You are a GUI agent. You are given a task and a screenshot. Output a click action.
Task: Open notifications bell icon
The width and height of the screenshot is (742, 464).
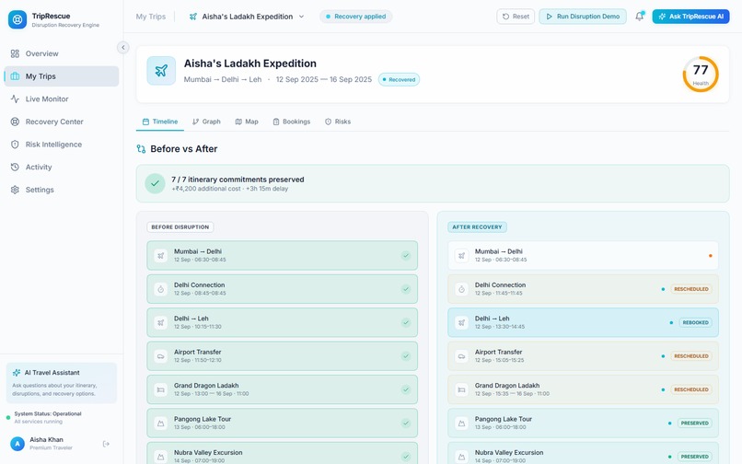(x=639, y=17)
